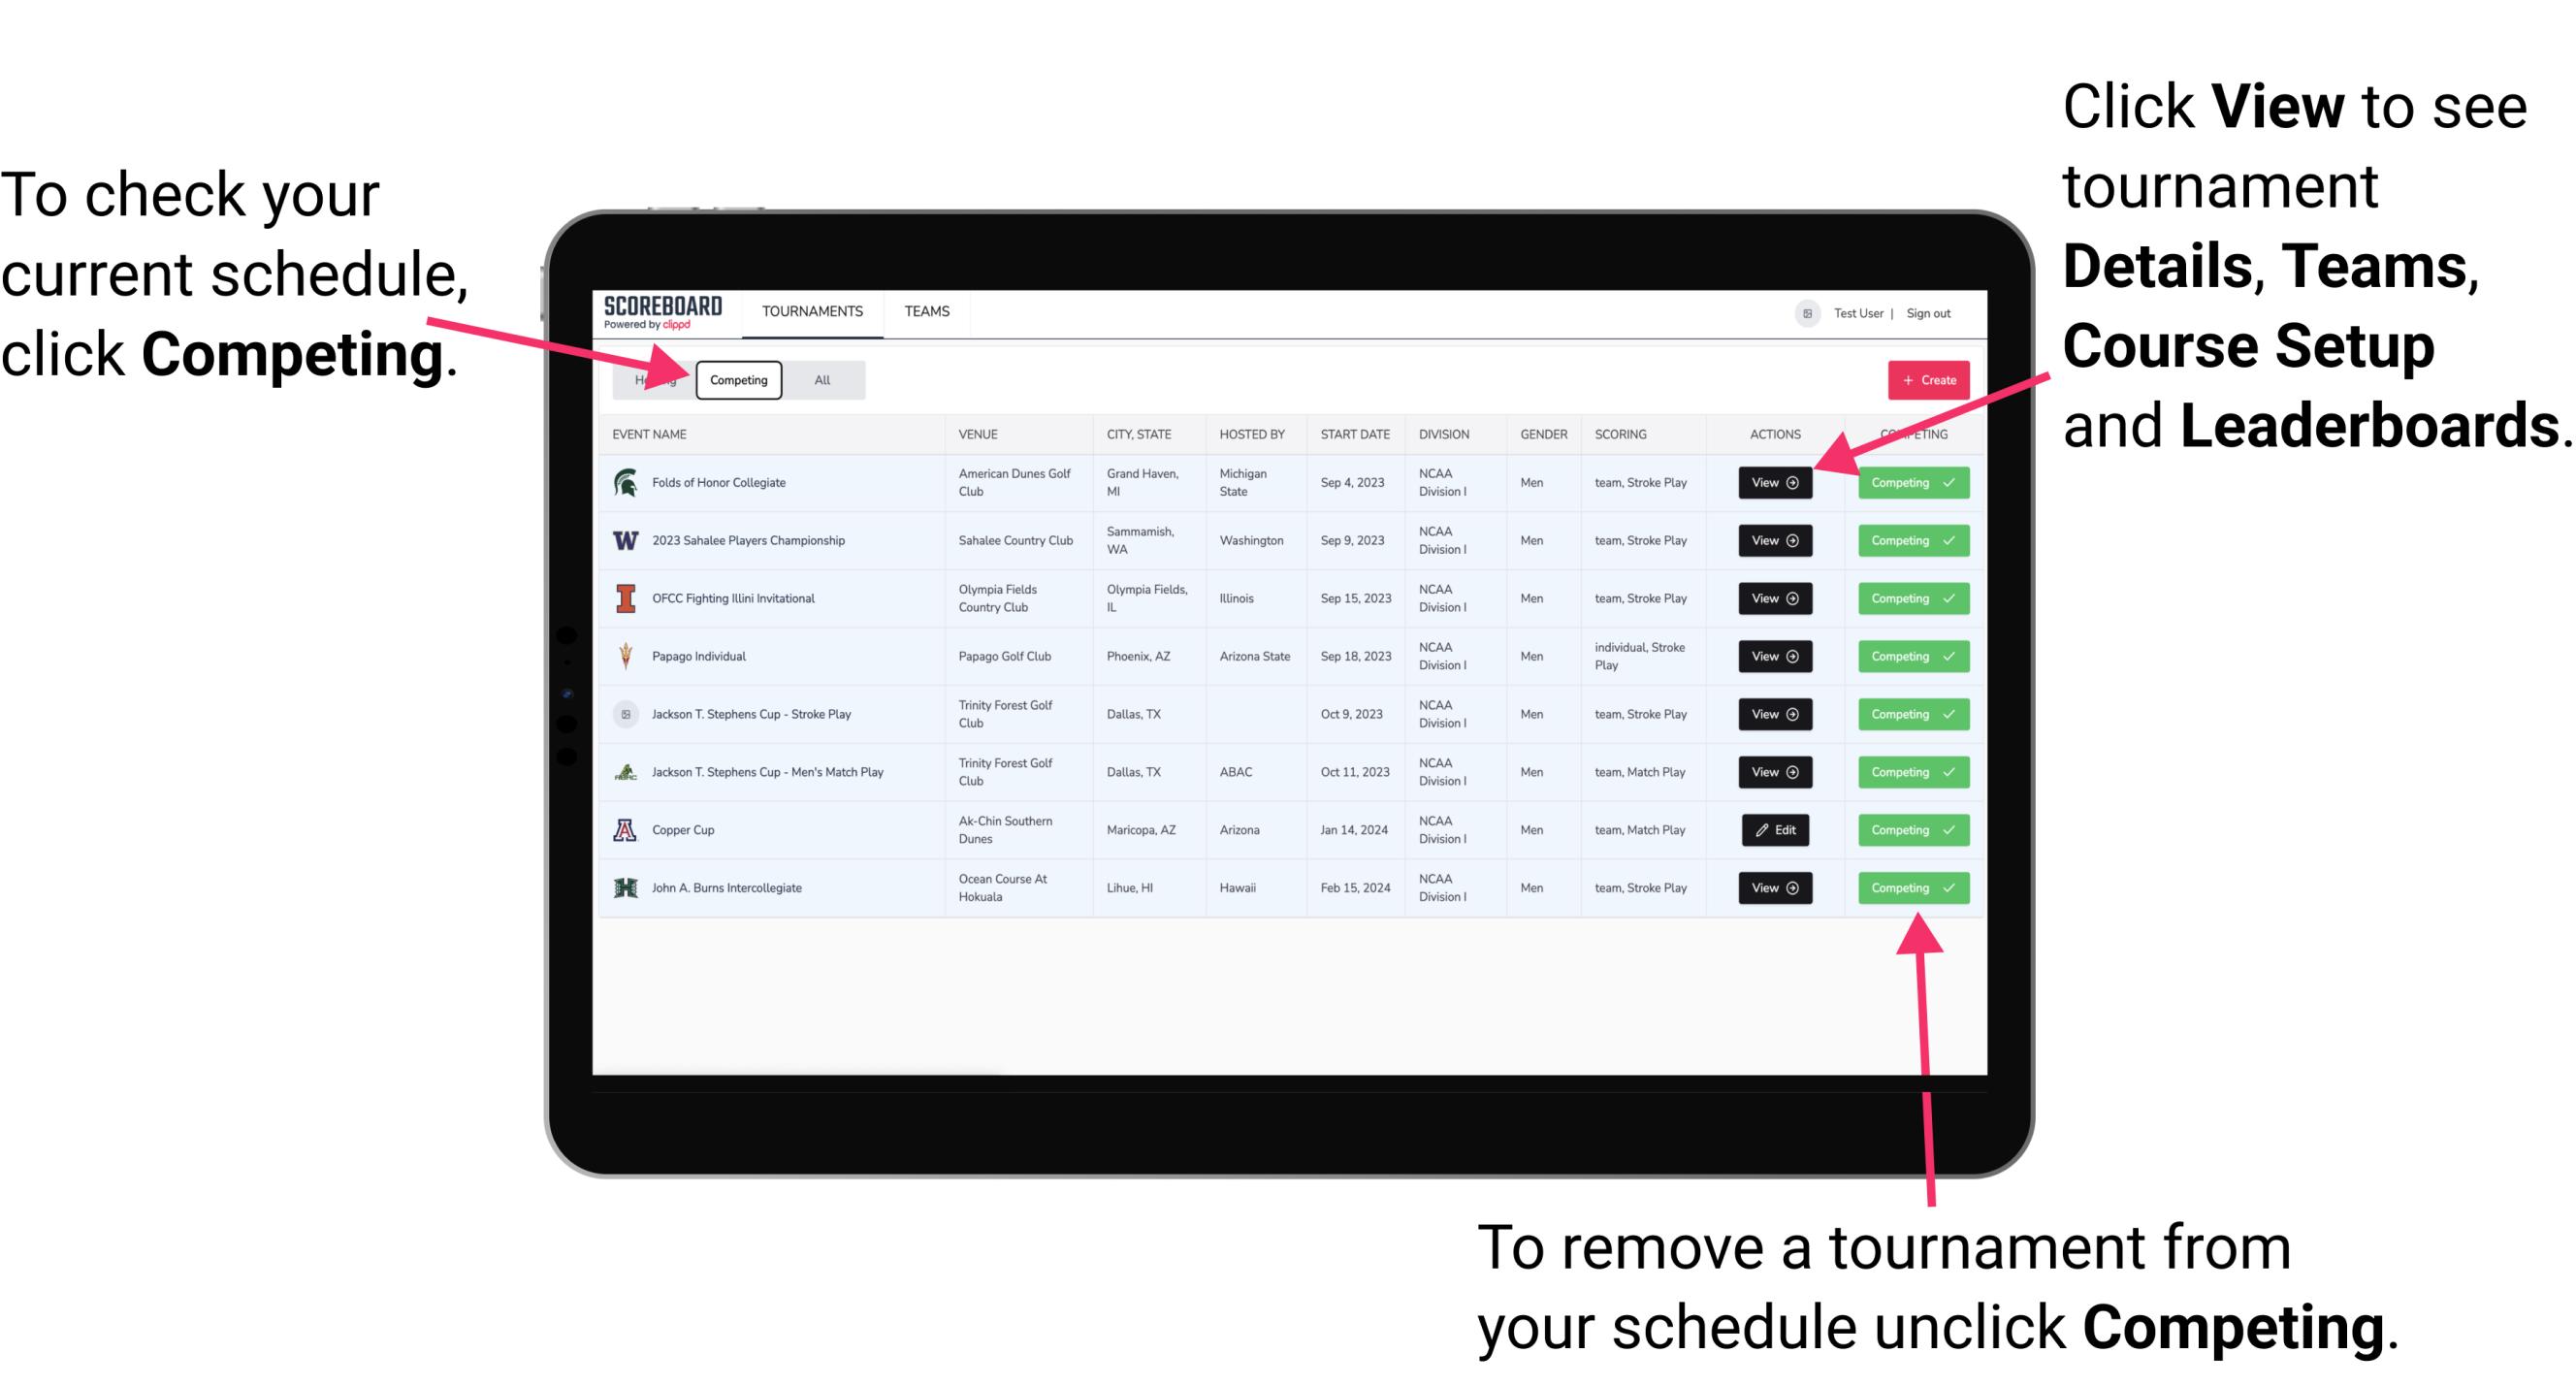Select the Competing filter tab
The width and height of the screenshot is (2576, 1386).
[x=737, y=379]
